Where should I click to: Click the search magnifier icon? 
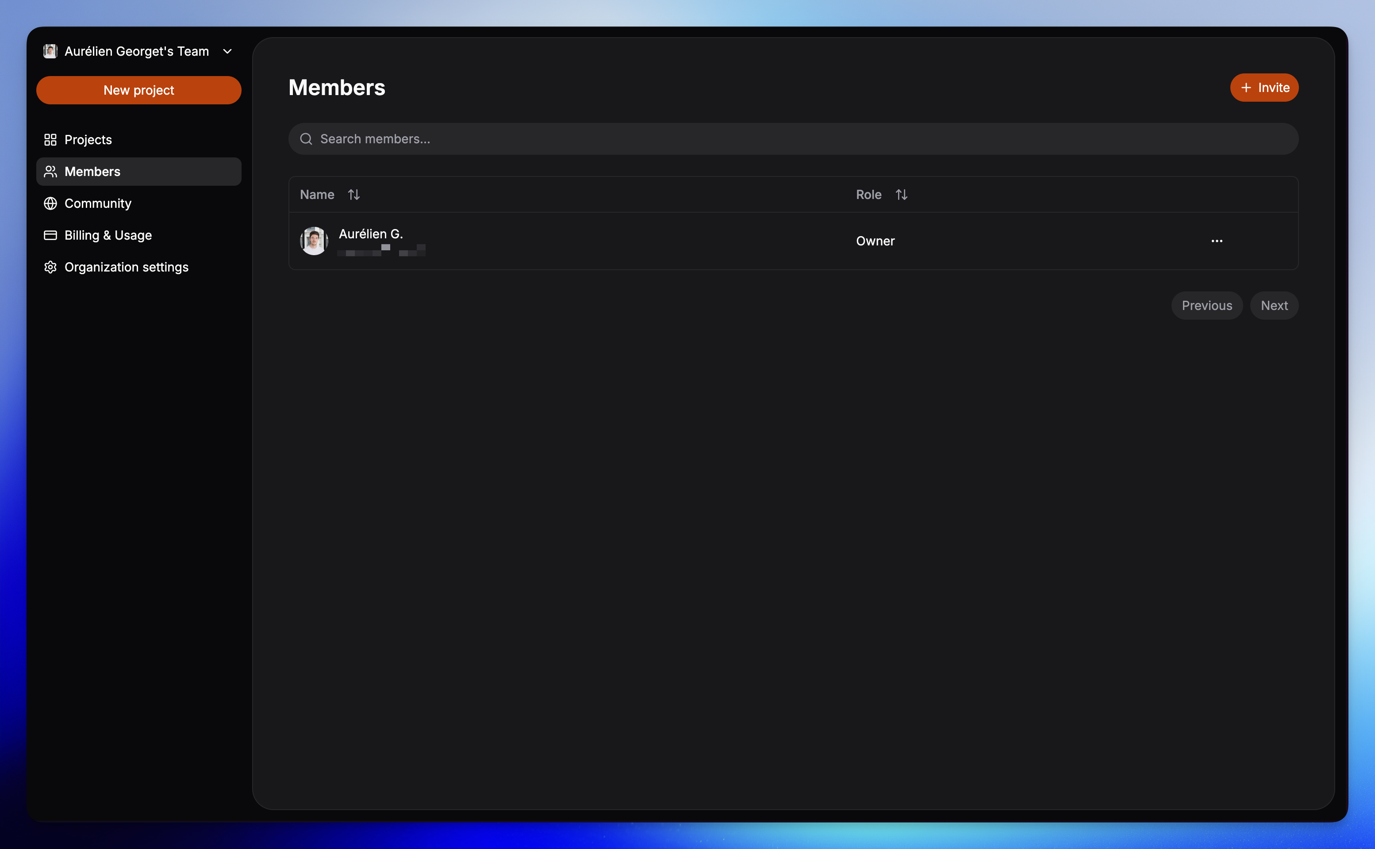click(x=306, y=139)
